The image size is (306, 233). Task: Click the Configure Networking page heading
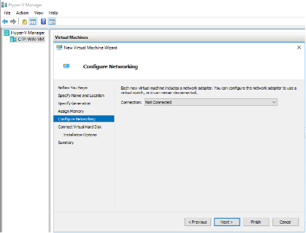tap(110, 66)
